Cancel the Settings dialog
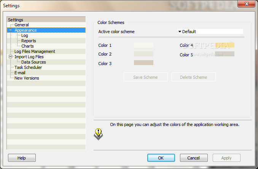The image size is (258, 169). (194, 158)
